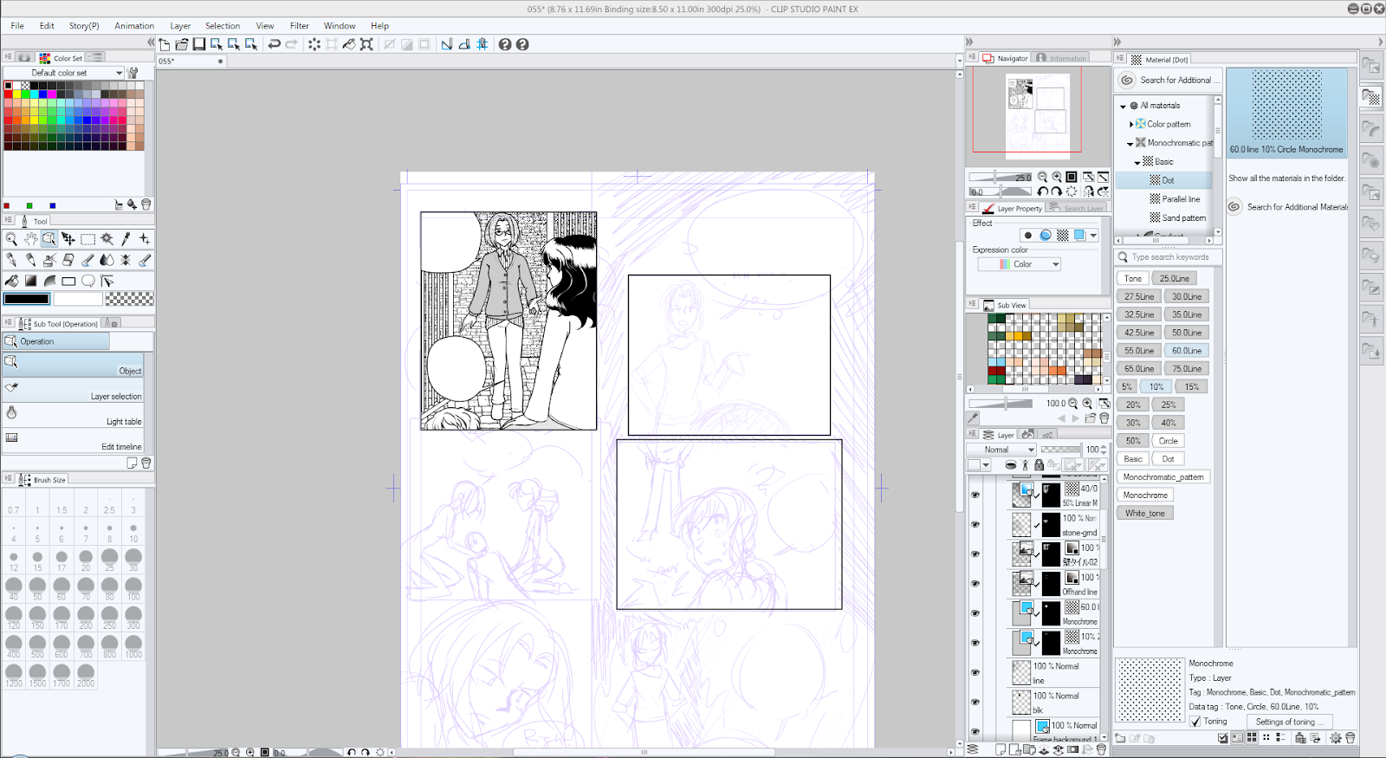Hide the 60.0 line Monochrome layer
The image size is (1386, 758).
975,613
